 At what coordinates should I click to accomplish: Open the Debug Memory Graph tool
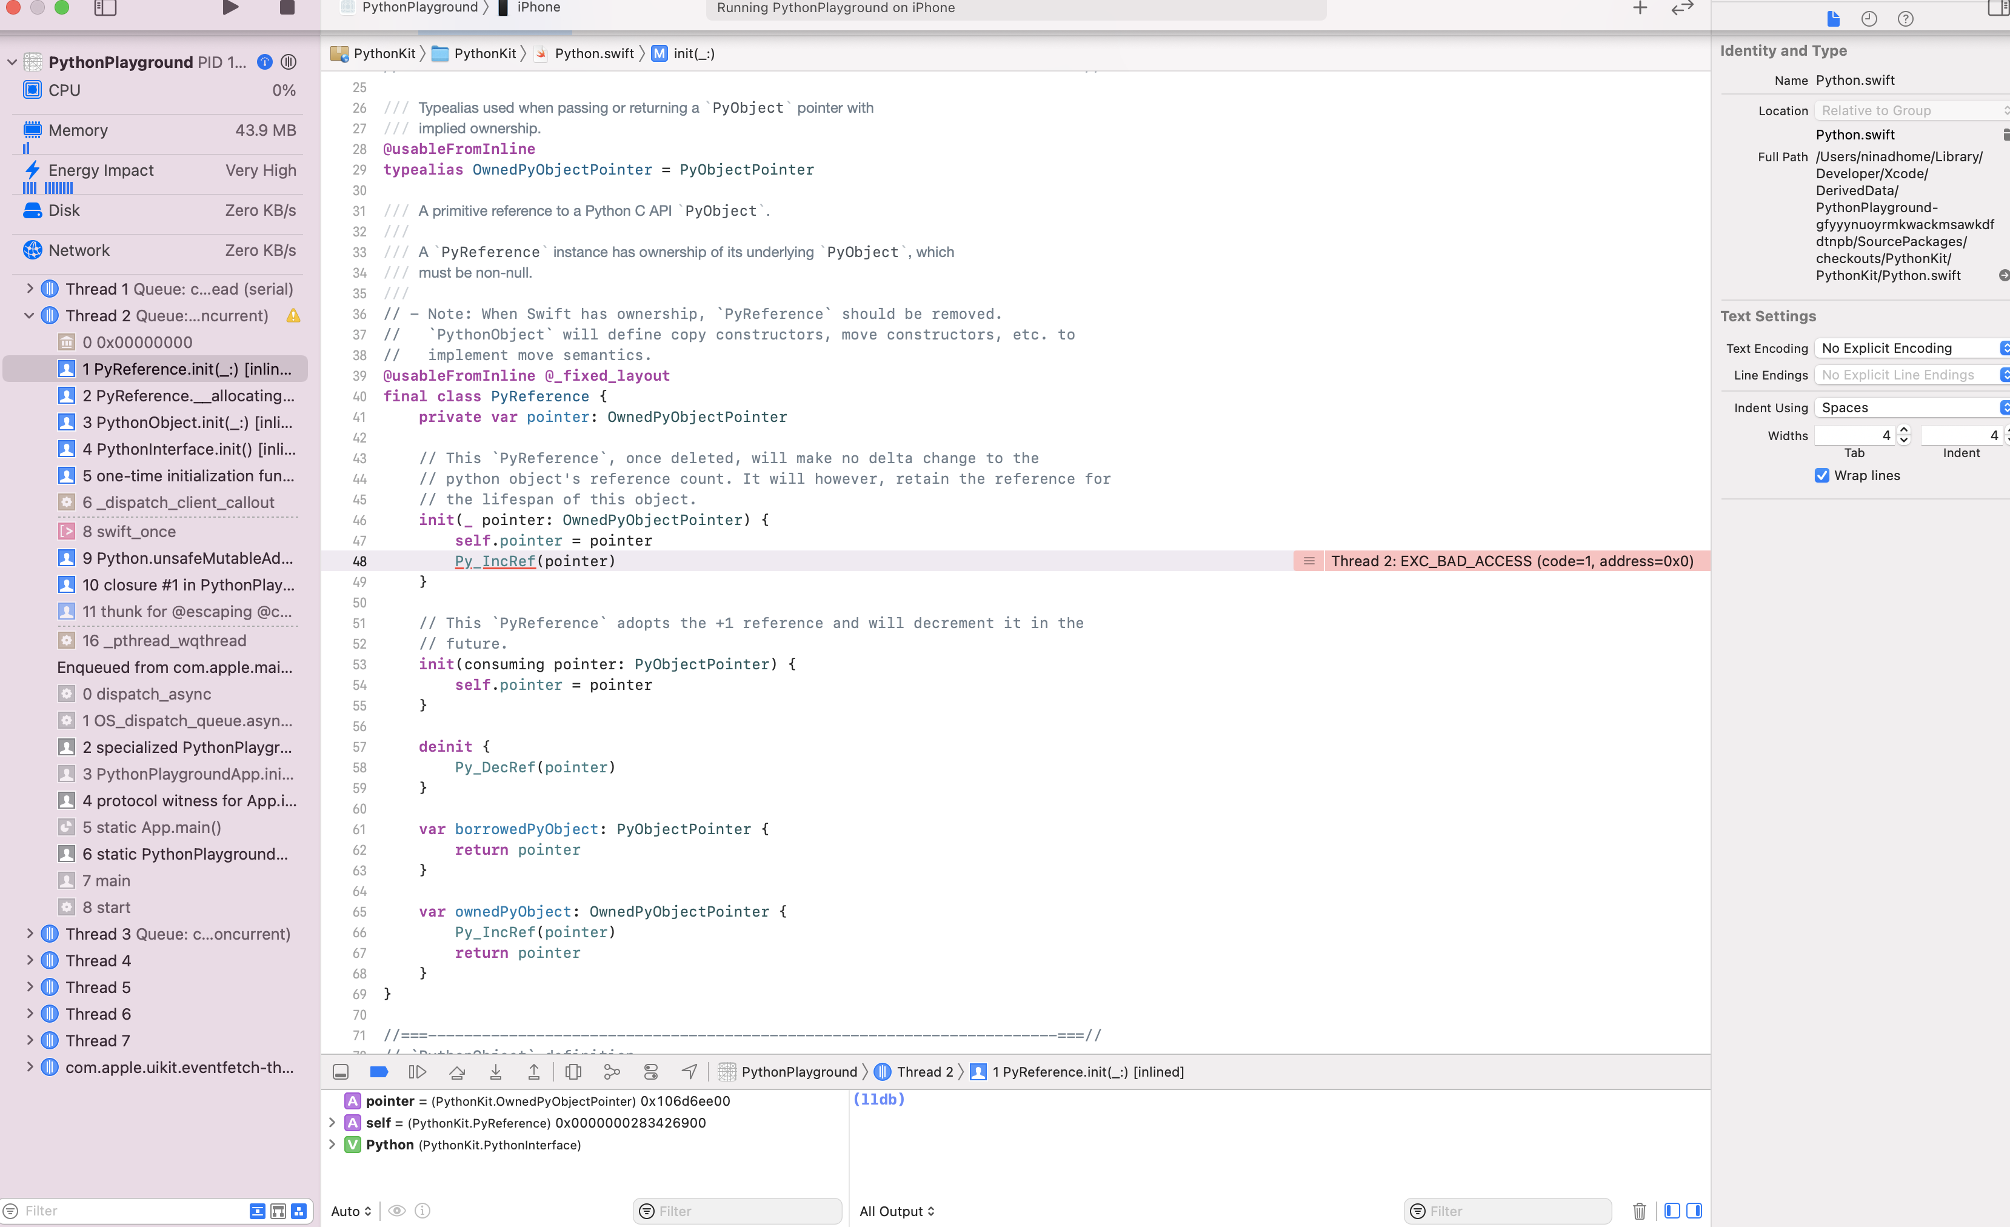[612, 1072]
